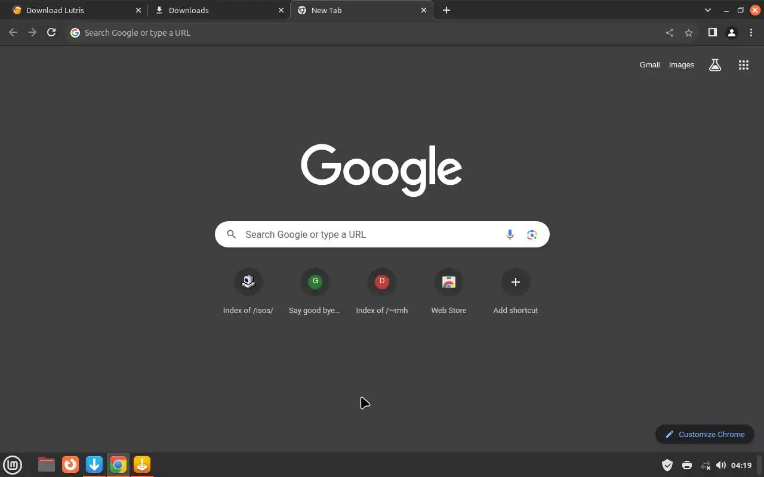Viewport: 764px width, 477px height.
Task: Open the Chrome three-dot menu
Action: click(x=751, y=33)
